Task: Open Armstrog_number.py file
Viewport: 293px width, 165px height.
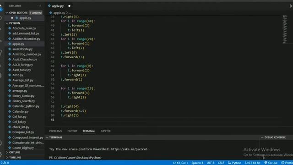Action: click(x=27, y=54)
